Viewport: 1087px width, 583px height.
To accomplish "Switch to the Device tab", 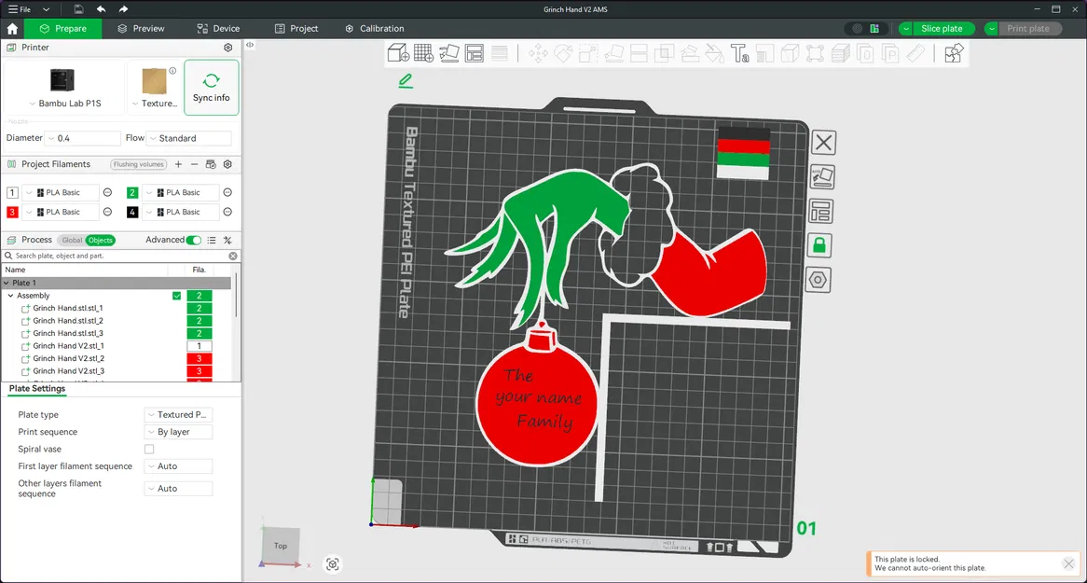I will pos(217,29).
